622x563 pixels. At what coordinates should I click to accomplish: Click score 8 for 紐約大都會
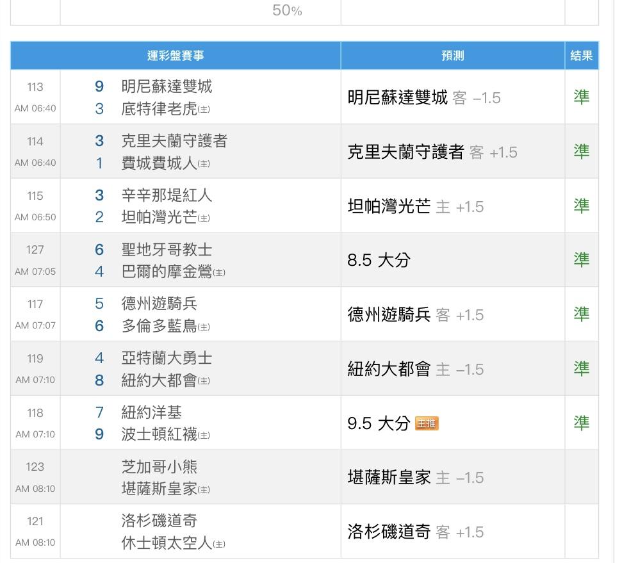[x=99, y=380]
